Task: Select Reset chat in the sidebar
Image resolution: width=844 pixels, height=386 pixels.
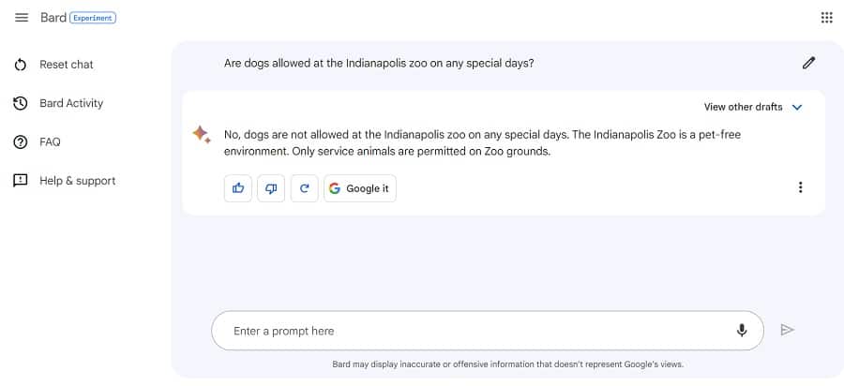Action: click(x=67, y=65)
